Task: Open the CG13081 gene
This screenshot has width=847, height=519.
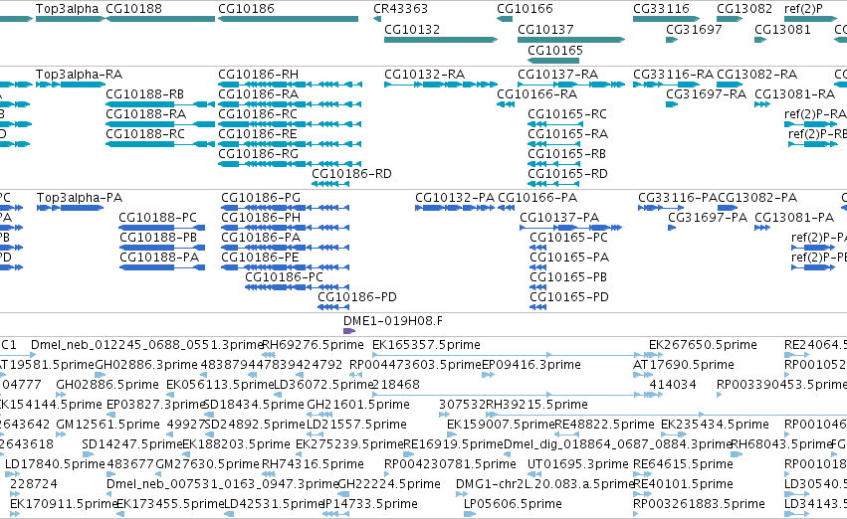Action: coord(760,40)
